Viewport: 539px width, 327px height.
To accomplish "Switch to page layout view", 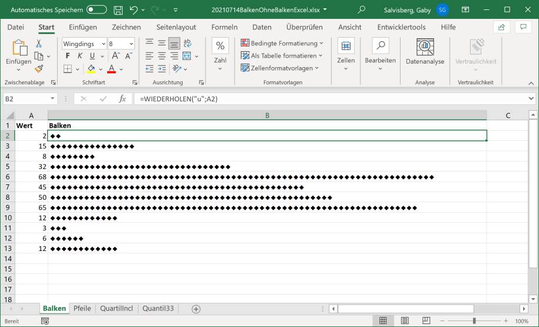I will [405, 321].
